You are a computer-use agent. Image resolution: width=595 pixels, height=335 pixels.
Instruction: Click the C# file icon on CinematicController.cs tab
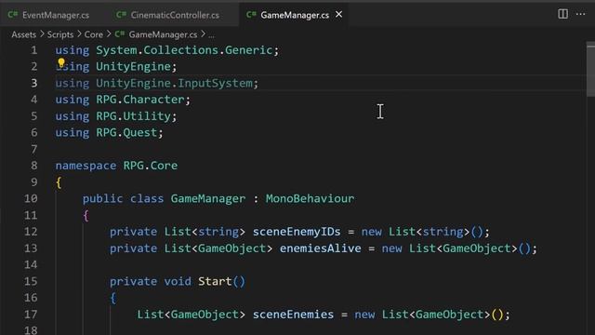tap(121, 15)
